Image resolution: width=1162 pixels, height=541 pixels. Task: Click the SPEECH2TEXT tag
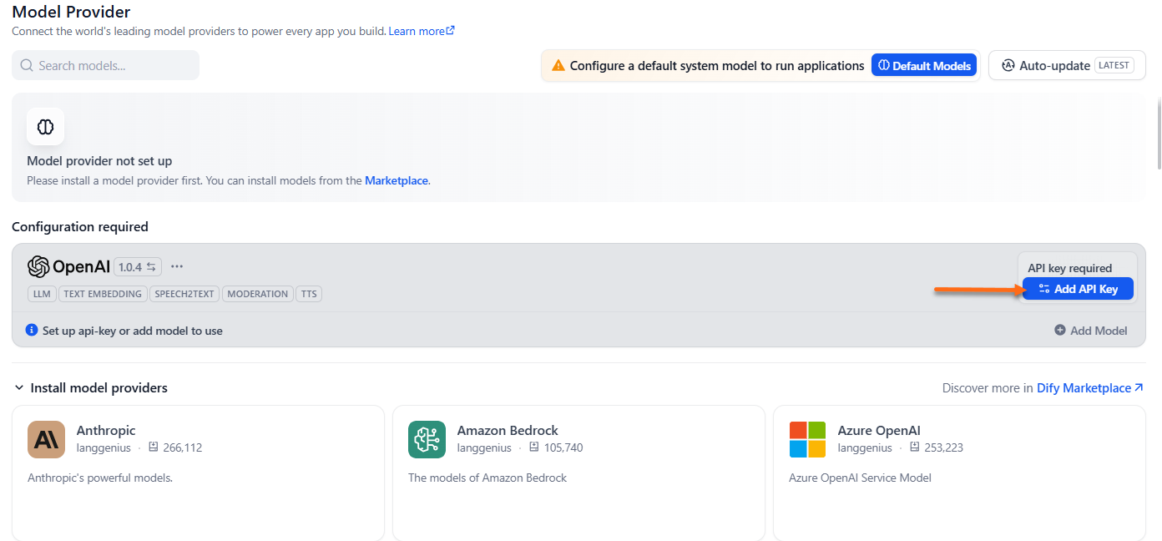coord(185,294)
